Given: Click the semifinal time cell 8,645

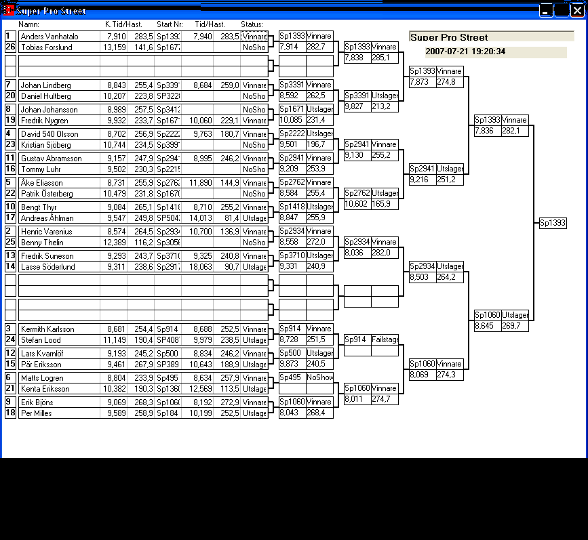Looking at the screenshot, I should (x=487, y=326).
